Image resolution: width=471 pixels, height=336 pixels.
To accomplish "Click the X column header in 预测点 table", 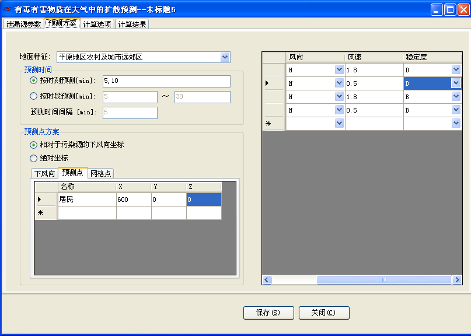I will 134,187.
